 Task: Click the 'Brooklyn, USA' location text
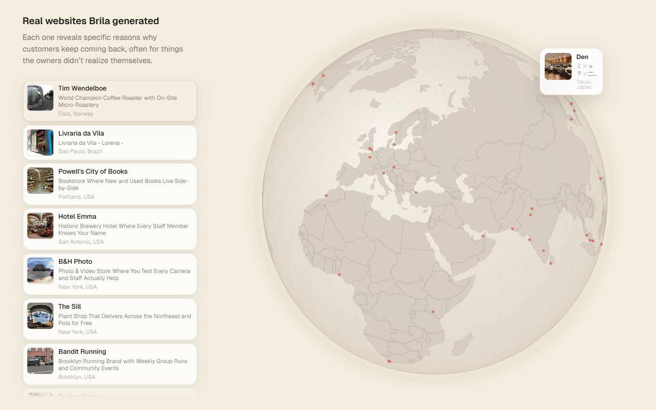pos(77,377)
